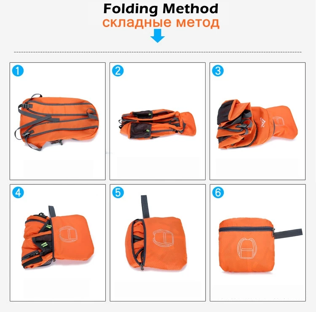Click the blue number 2 badge
Screen dimensions: 316x312
[118, 71]
